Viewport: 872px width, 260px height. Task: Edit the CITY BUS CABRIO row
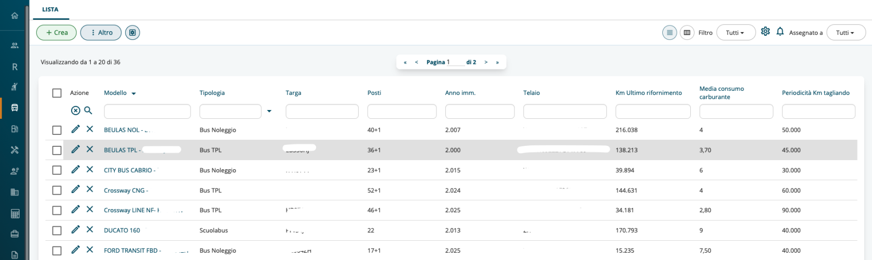(75, 170)
